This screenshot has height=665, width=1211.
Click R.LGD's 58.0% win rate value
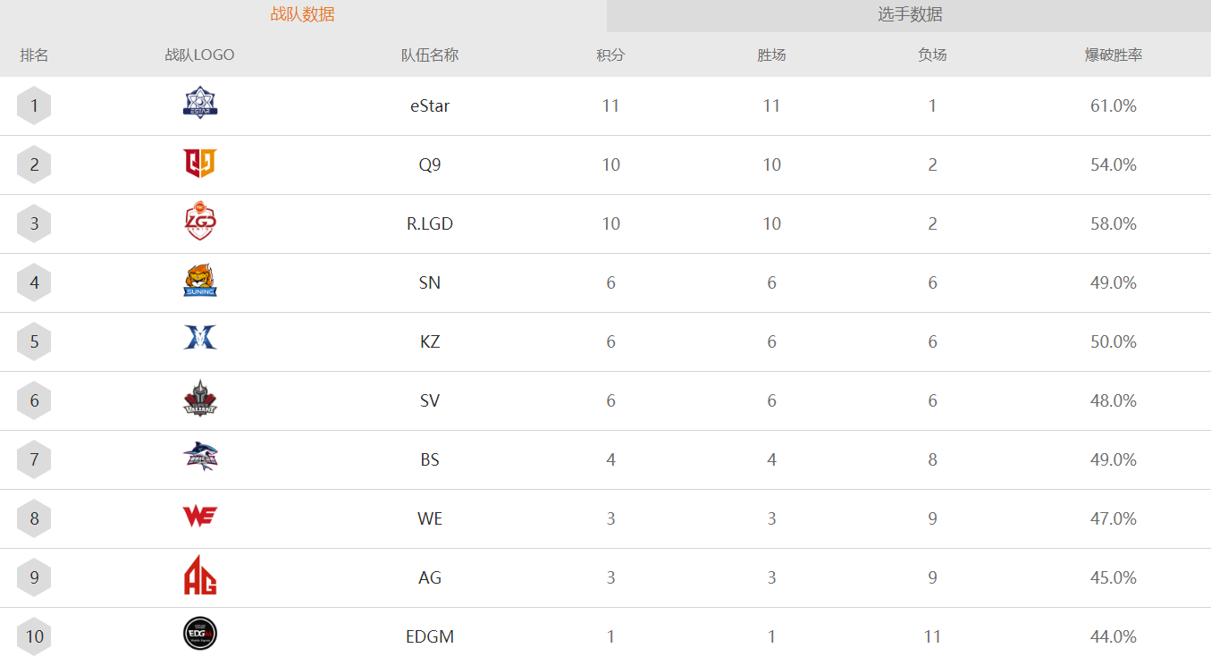(x=1114, y=223)
